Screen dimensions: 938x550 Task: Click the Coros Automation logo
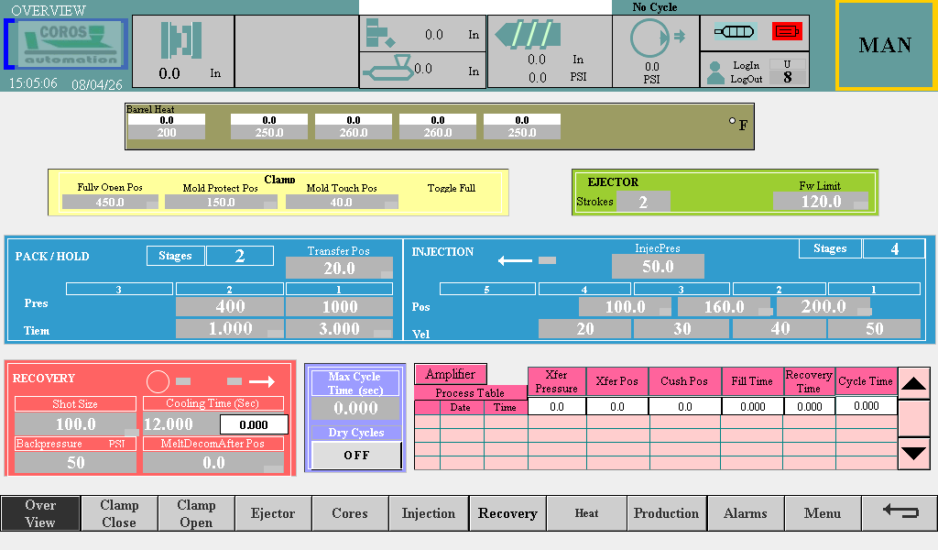pyautogui.click(x=69, y=44)
